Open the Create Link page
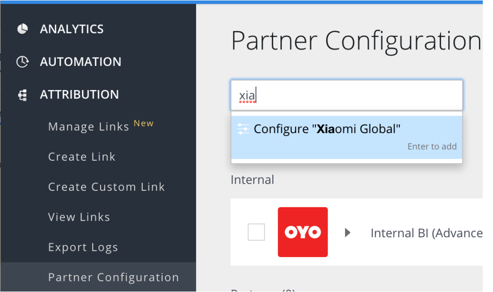Image resolution: width=493 pixels, height=292 pixels. pyautogui.click(x=82, y=157)
